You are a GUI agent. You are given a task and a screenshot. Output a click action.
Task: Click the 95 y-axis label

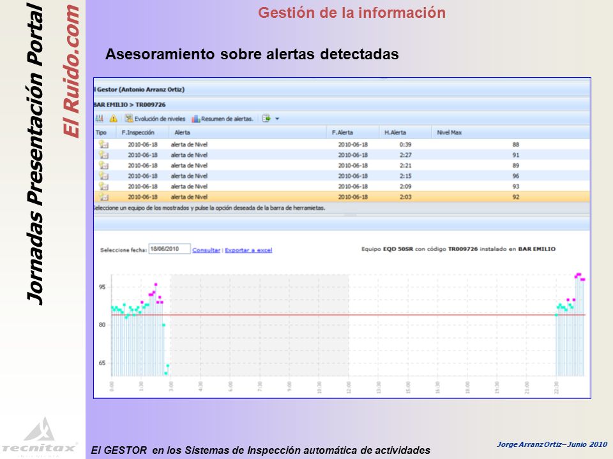point(102,288)
